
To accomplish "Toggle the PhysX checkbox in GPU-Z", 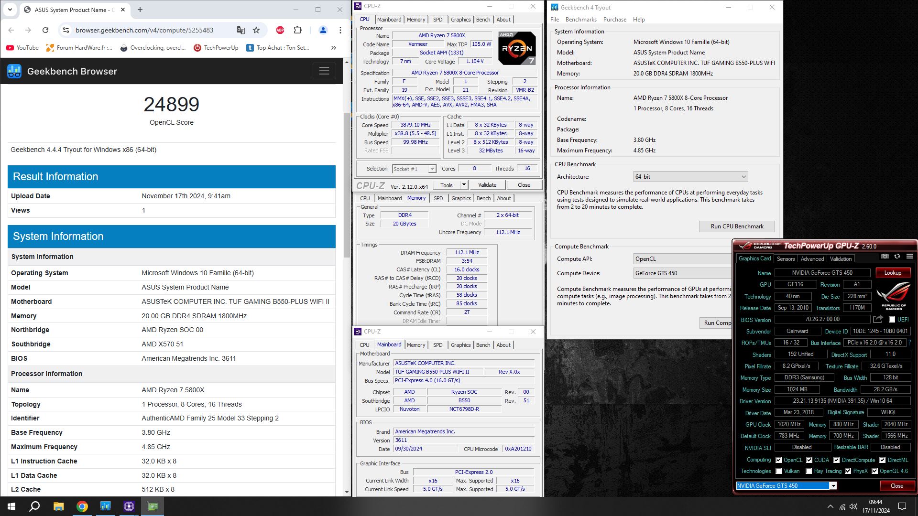I will click(848, 471).
